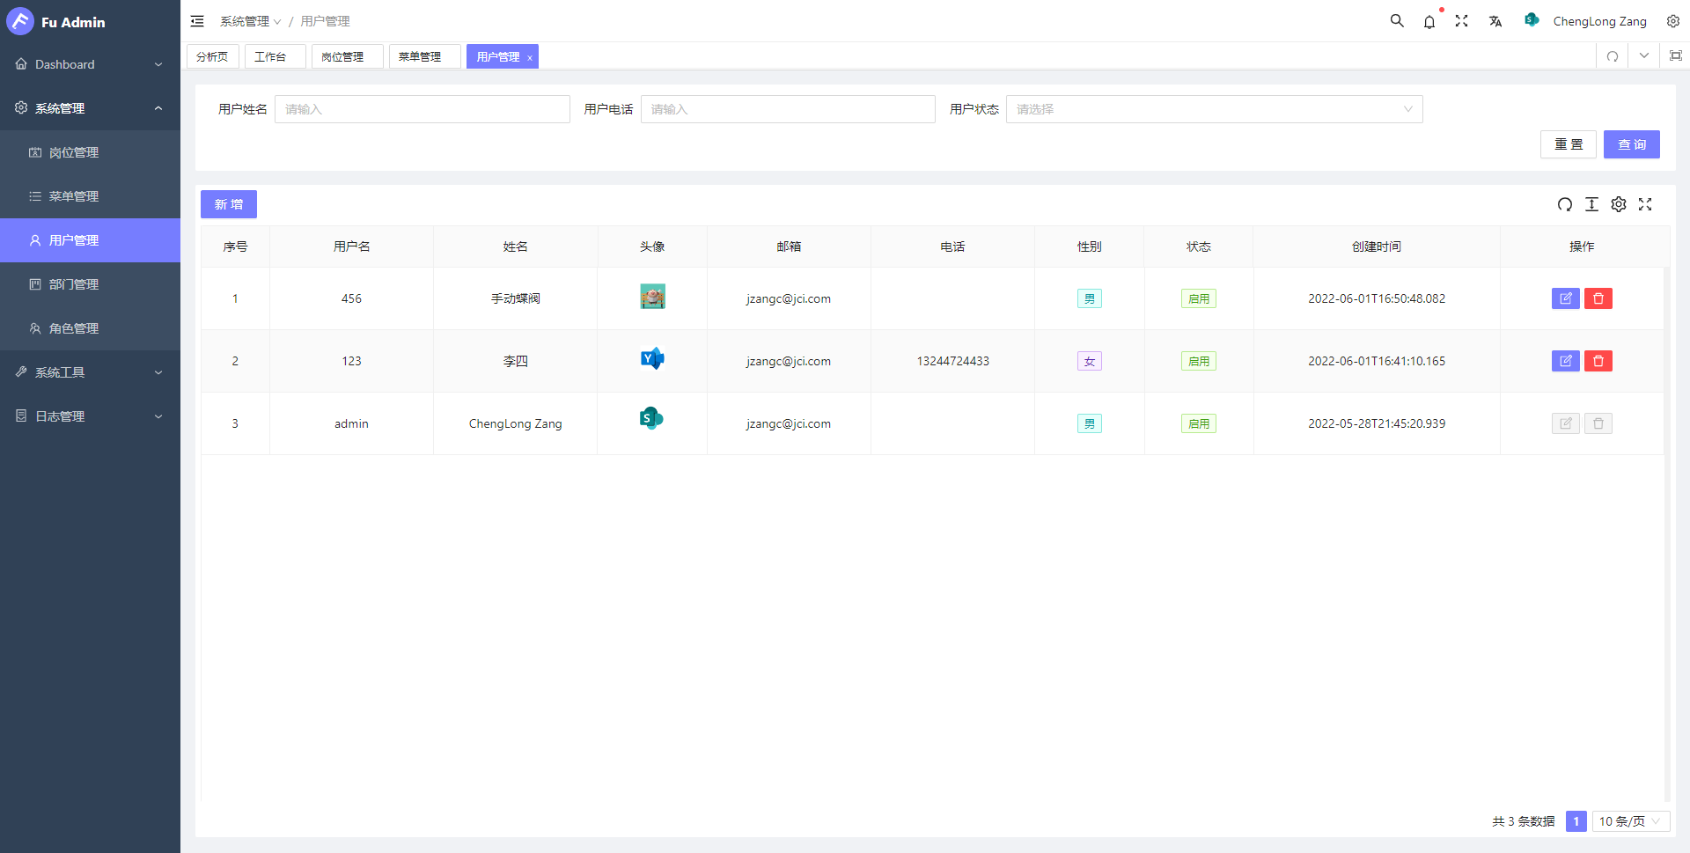
Task: Collapse sidebar with the menu fold icon
Action: coord(197,21)
